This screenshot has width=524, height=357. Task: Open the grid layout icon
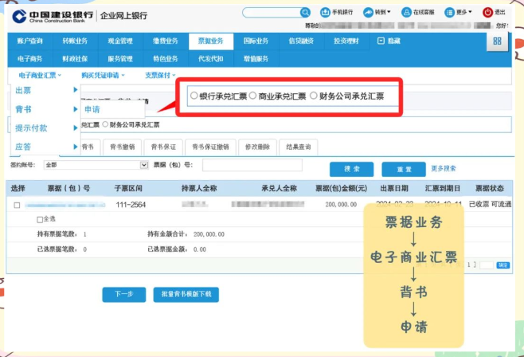click(497, 41)
